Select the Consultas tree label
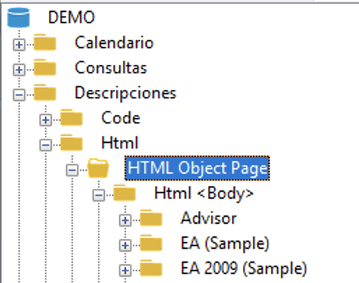Viewport: 359px width, 283px height. click(111, 68)
